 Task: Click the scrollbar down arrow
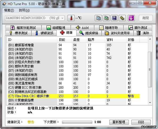point(150,103)
